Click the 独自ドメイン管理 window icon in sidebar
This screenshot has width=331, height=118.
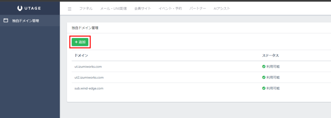(6, 21)
